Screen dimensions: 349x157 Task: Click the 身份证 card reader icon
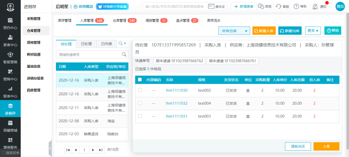[211, 6]
